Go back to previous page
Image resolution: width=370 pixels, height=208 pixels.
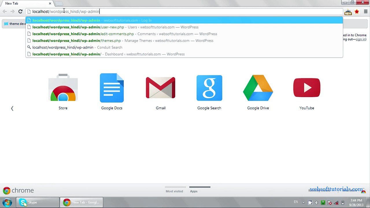click(x=5, y=12)
